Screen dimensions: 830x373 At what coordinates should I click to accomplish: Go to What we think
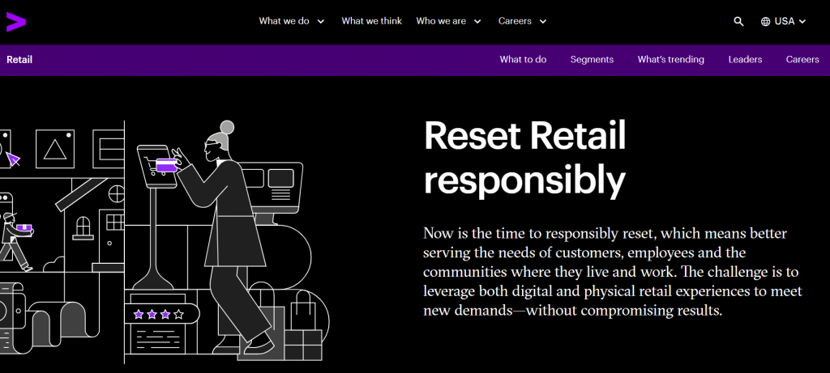[371, 21]
